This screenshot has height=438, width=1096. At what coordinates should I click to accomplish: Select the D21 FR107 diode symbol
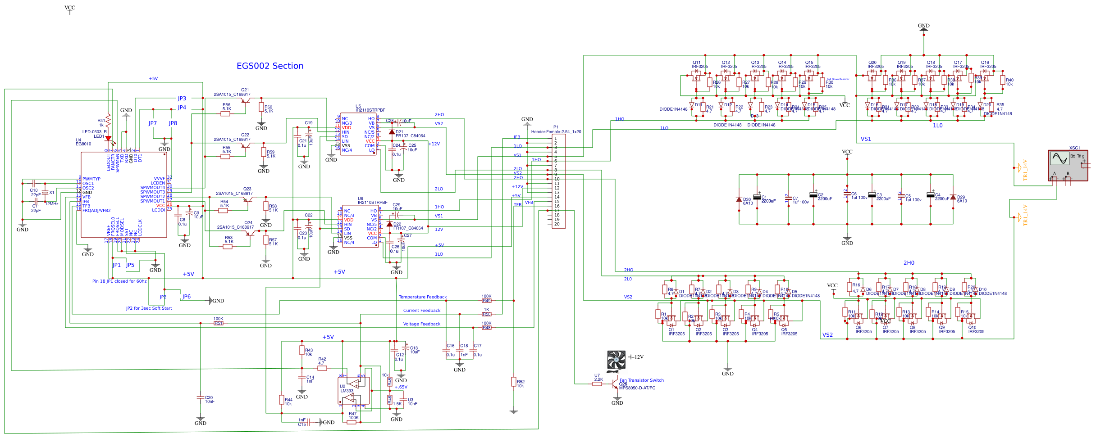(x=392, y=131)
